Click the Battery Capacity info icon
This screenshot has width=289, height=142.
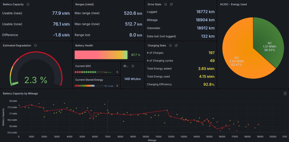(x=28, y=4)
